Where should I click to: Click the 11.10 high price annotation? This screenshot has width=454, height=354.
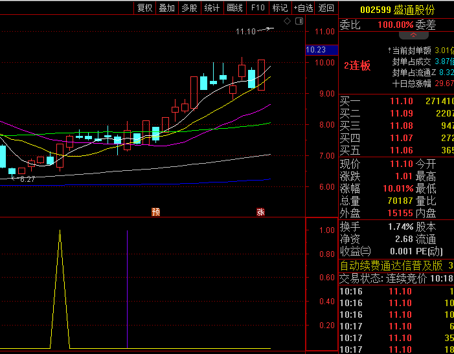pos(245,32)
